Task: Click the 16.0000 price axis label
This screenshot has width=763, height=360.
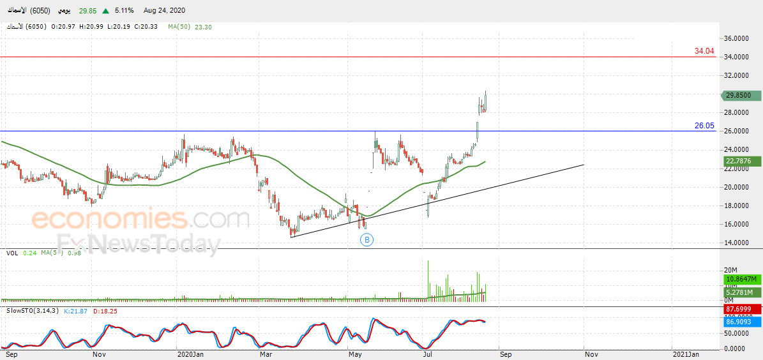Action: 736,224
